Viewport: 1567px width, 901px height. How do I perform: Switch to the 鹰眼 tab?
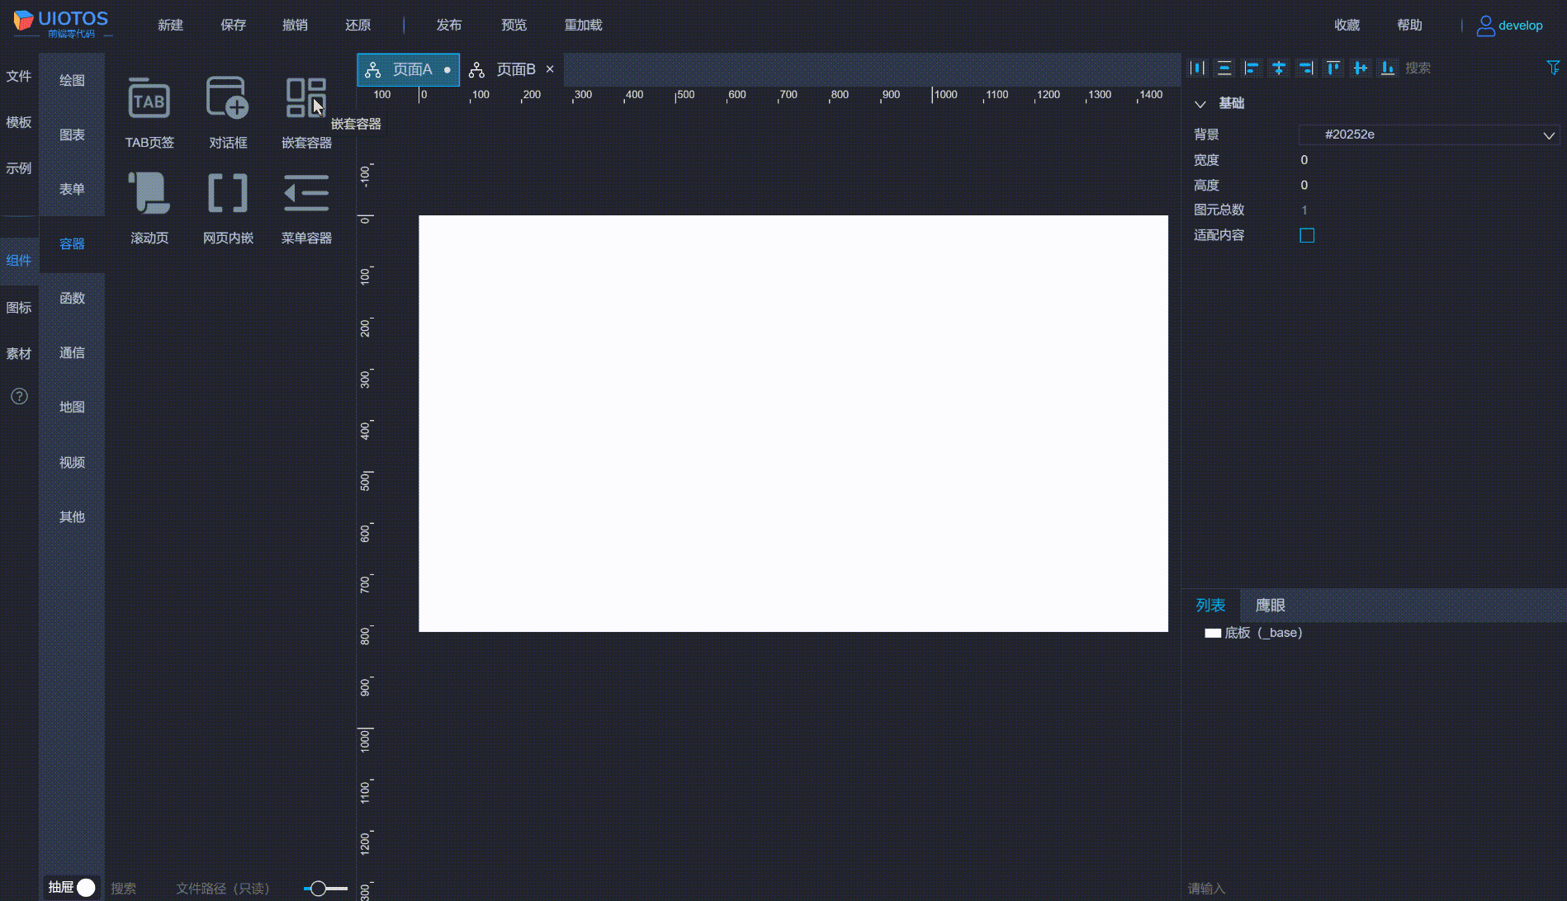[1270, 606]
